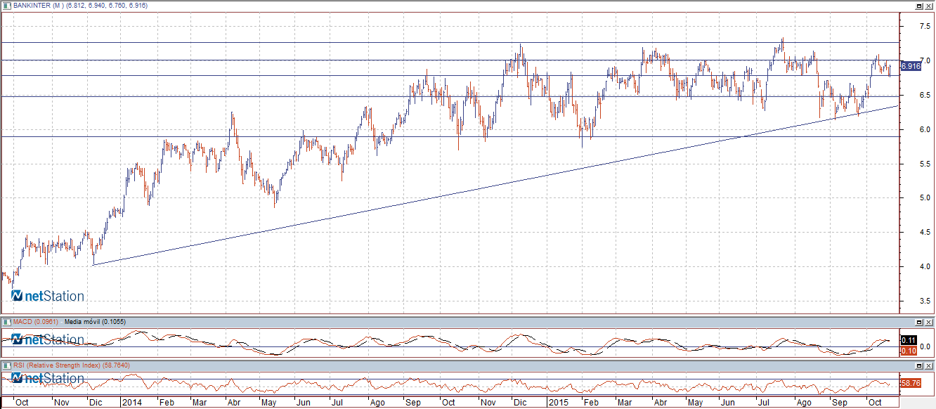Click the 5.0 price axis label
Image resolution: width=936 pixels, height=409 pixels.
pos(925,198)
